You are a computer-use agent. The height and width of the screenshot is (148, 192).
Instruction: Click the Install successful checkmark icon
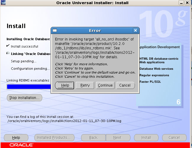pos(8,45)
